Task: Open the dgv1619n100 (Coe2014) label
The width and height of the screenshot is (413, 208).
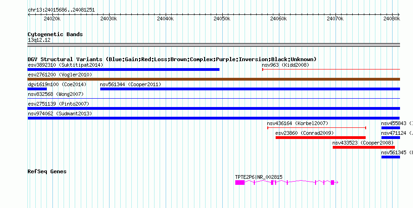Action: pos(57,84)
